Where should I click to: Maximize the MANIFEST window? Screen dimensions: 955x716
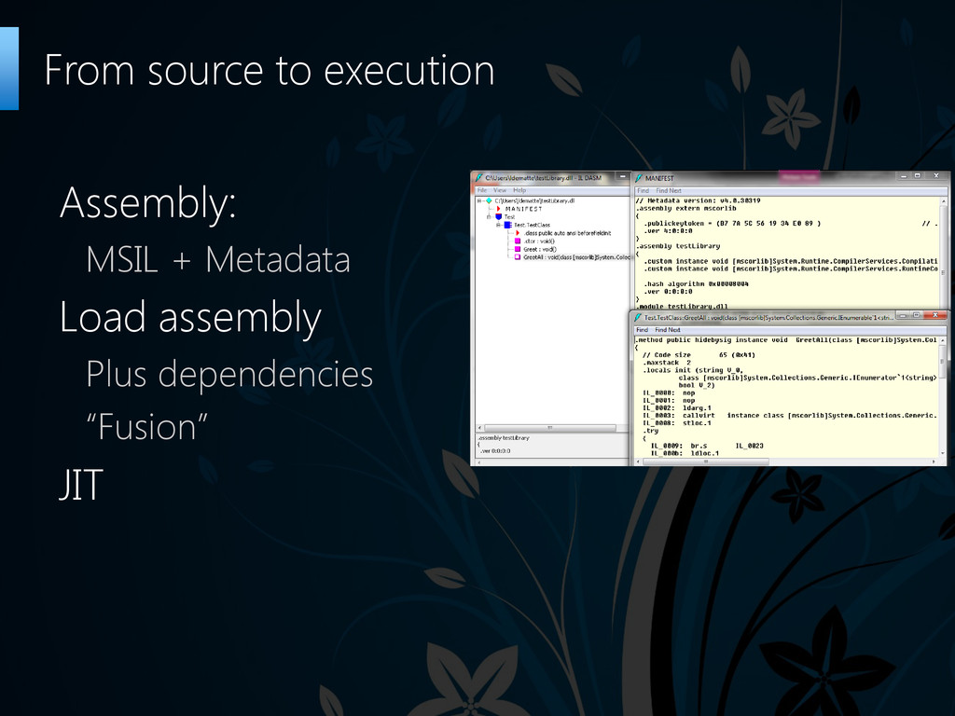918,176
